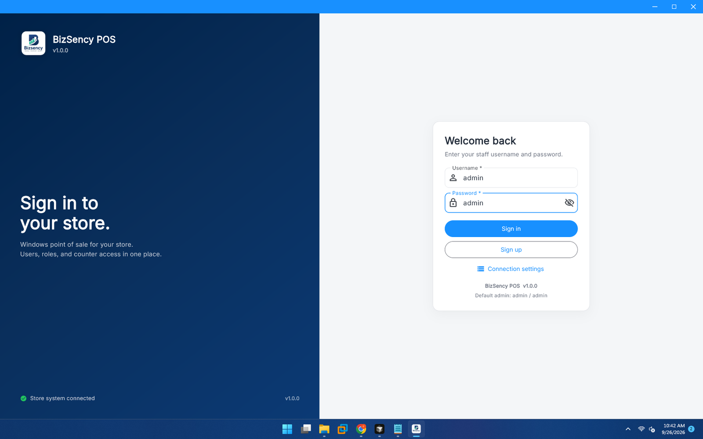Open the Notepad icon in the taskbar
Image resolution: width=703 pixels, height=439 pixels.
tap(398, 429)
